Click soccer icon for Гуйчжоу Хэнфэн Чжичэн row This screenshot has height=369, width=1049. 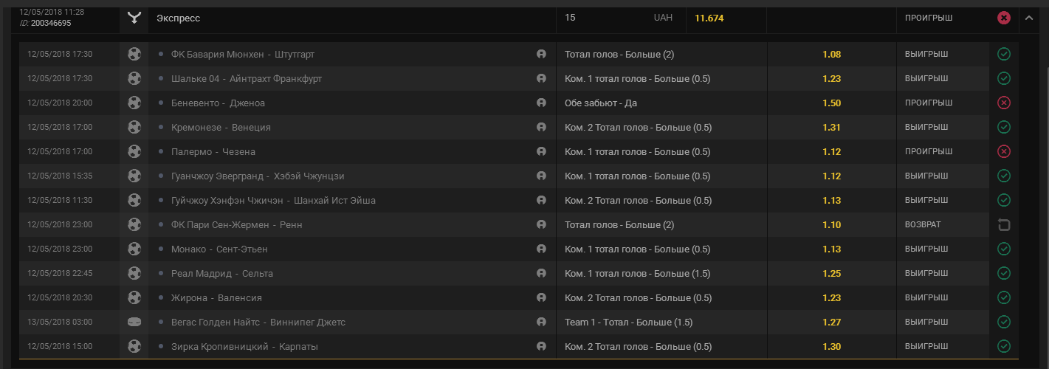pos(134,200)
